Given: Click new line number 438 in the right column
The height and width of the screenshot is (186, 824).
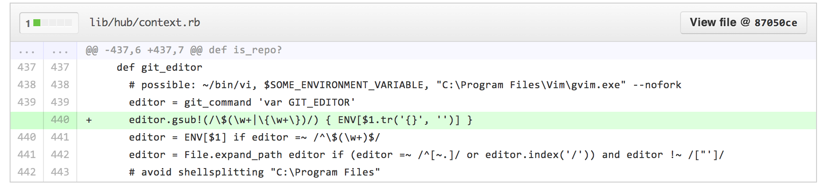Looking at the screenshot, I should point(60,85).
